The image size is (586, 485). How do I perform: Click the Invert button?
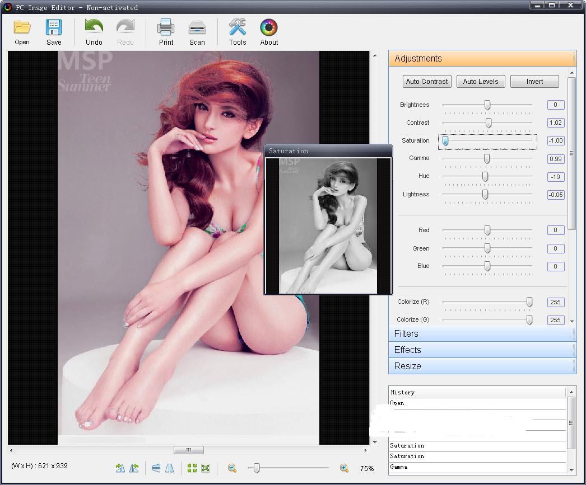click(534, 81)
